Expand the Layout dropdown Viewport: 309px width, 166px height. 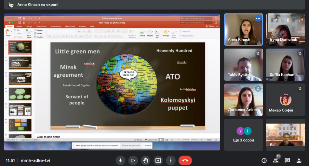click(x=41, y=30)
